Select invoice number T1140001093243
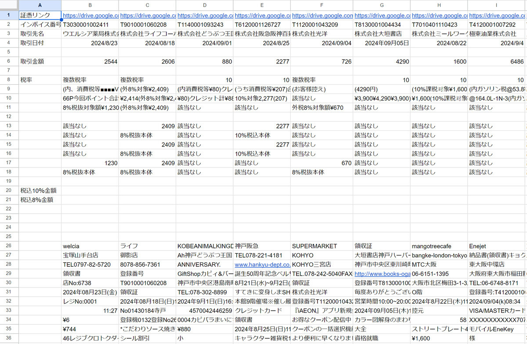This screenshot has height=344, width=527. [x=205, y=25]
